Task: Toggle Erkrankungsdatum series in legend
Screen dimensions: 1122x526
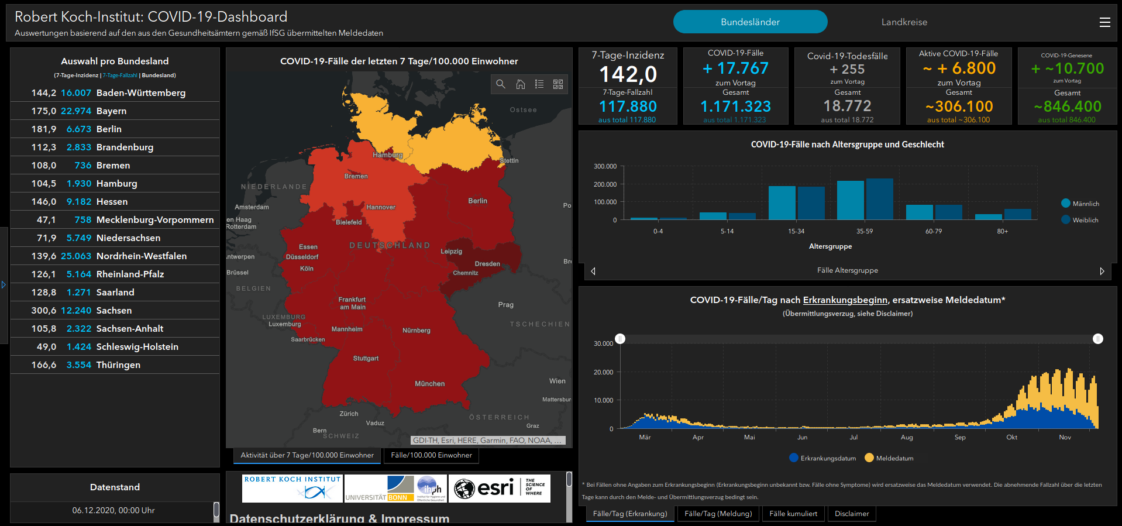Action: click(822, 458)
